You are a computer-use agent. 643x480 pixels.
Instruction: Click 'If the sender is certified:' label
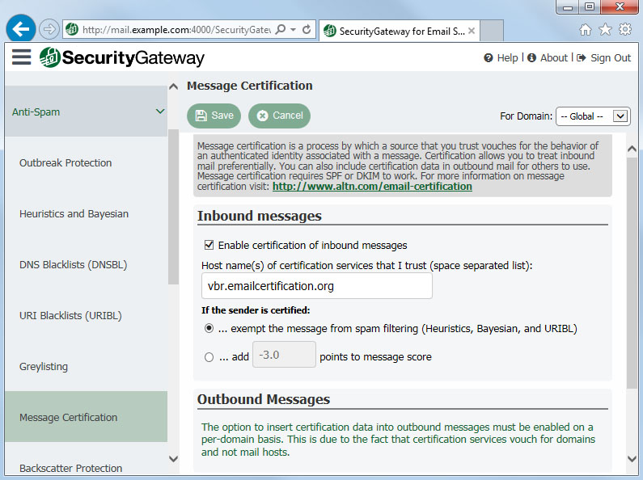(256, 310)
